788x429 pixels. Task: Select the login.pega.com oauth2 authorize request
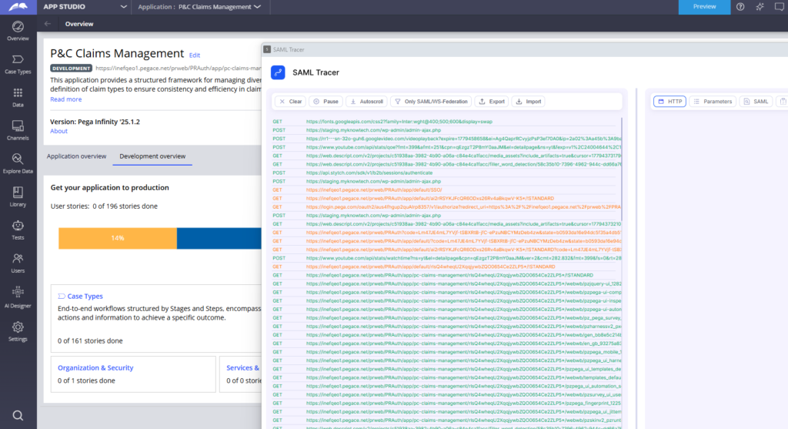coord(447,206)
